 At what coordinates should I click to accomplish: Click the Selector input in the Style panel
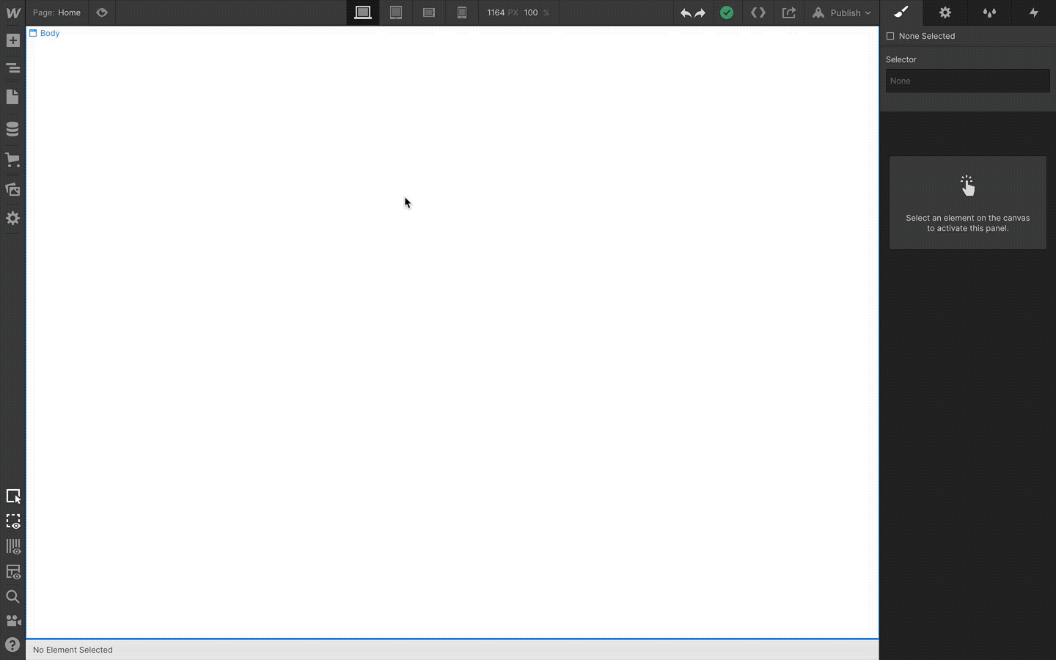968,81
